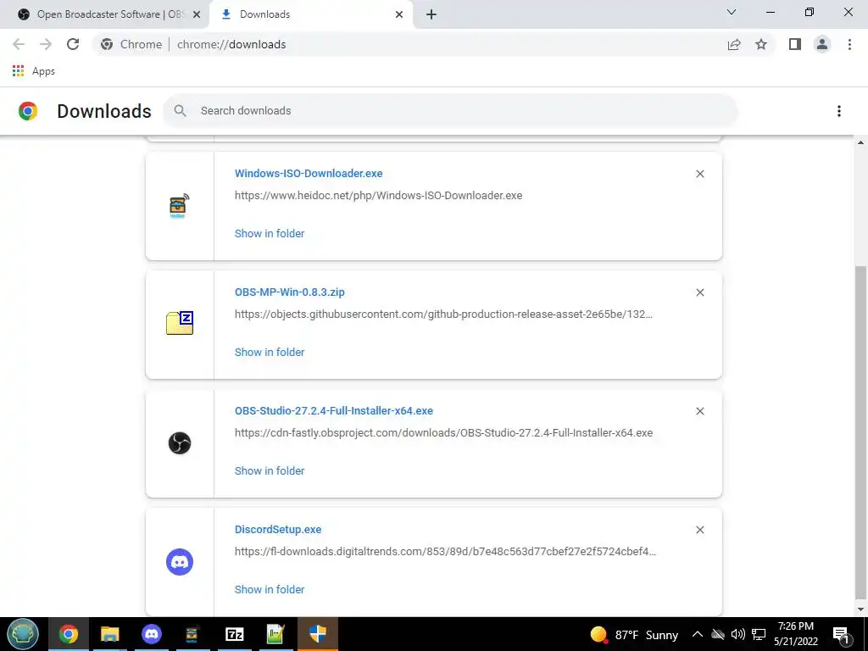The width and height of the screenshot is (868, 651).
Task: Open the cdn-fastly.obsproject.com source URL
Action: tap(443, 433)
